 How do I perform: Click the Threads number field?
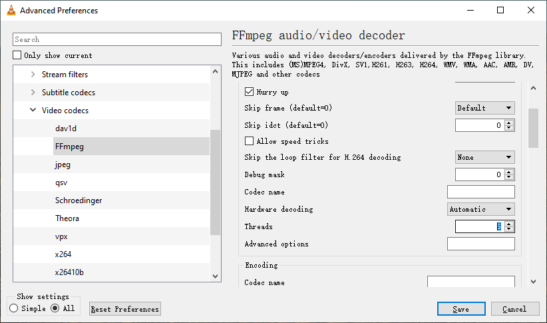480,226
